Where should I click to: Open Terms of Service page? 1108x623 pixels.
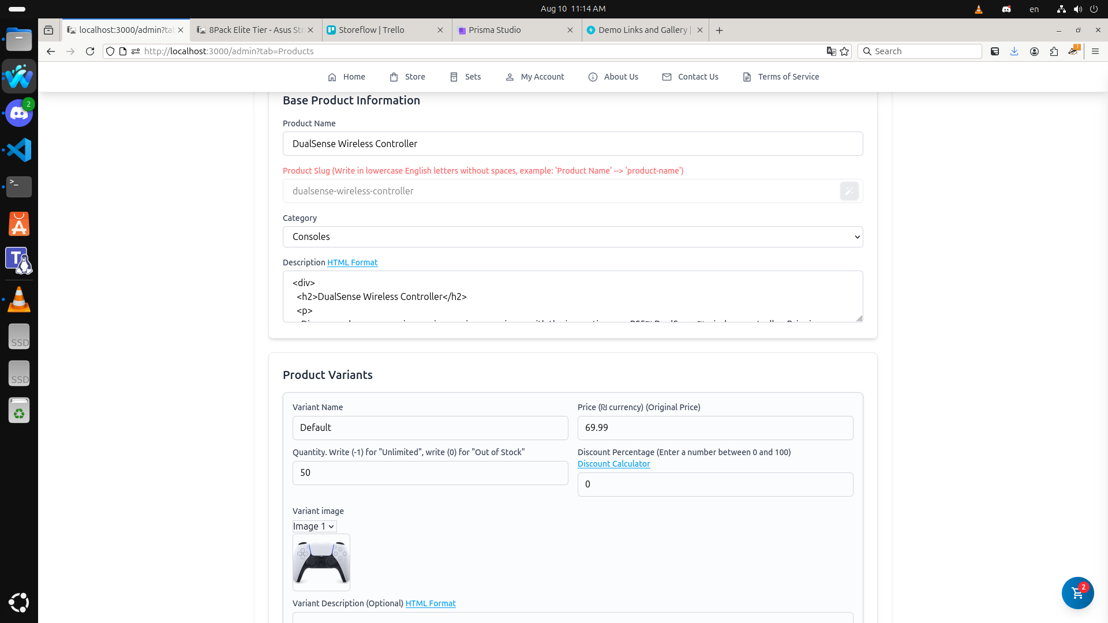pos(781,77)
